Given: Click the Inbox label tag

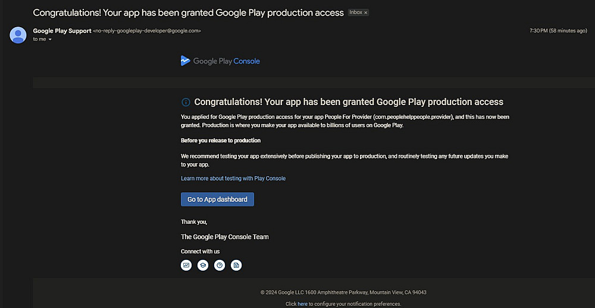Looking at the screenshot, I should pos(355,12).
